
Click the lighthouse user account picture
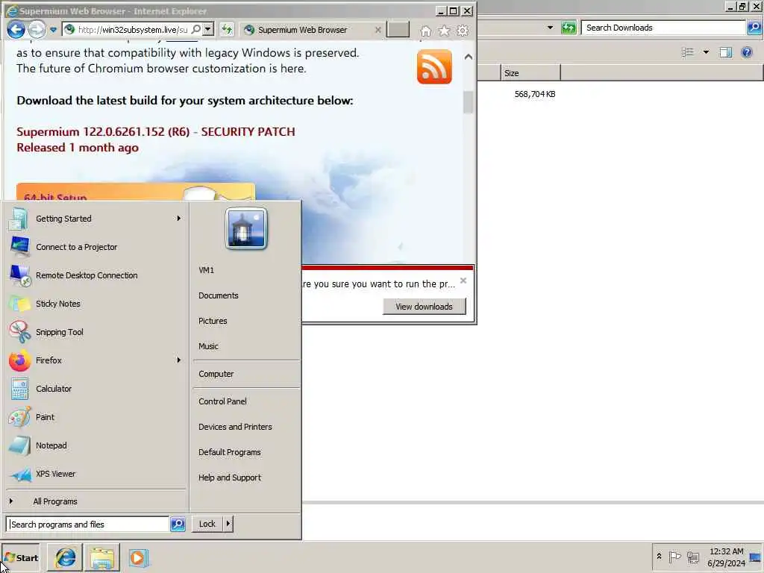pyautogui.click(x=246, y=228)
